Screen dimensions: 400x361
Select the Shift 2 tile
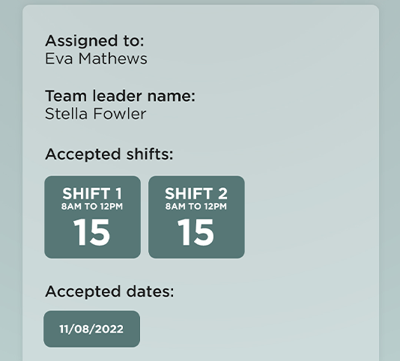(196, 217)
